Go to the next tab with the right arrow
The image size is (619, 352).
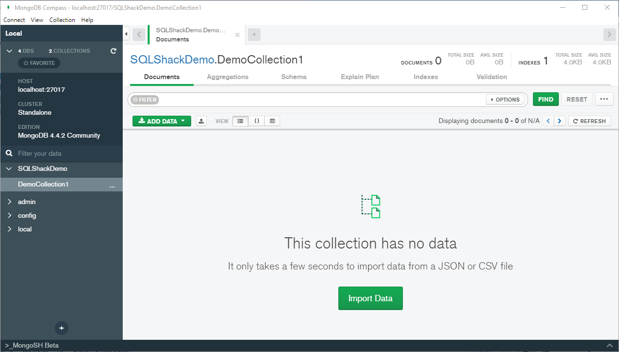coord(609,35)
